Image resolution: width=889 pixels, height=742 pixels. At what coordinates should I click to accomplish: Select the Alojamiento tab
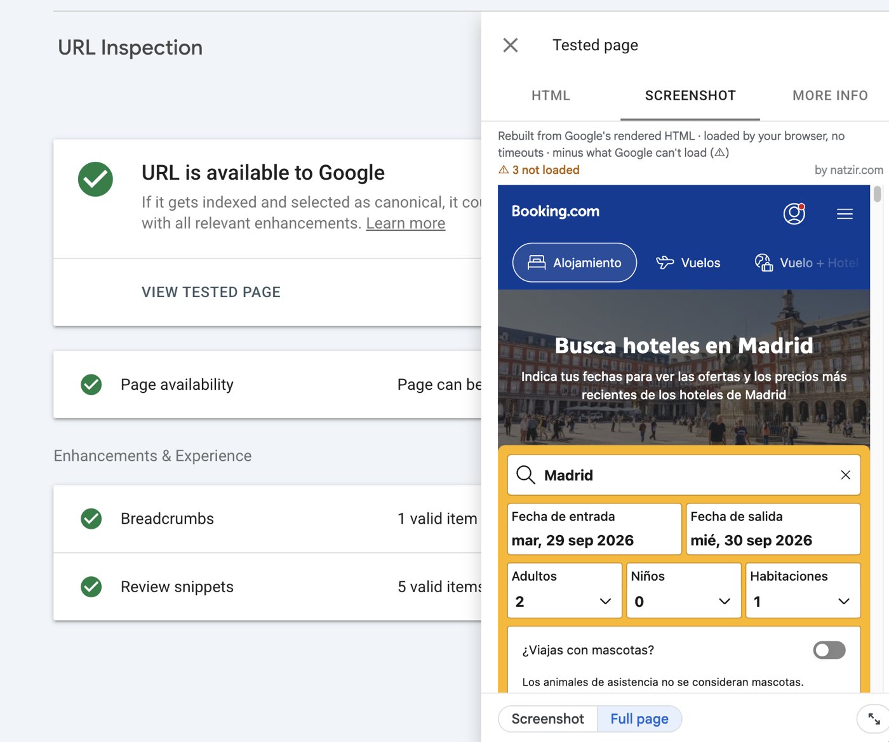coord(575,262)
